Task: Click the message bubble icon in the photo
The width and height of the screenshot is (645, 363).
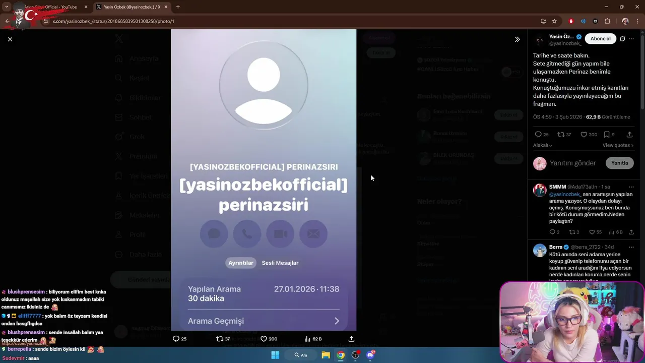Action: [214, 234]
